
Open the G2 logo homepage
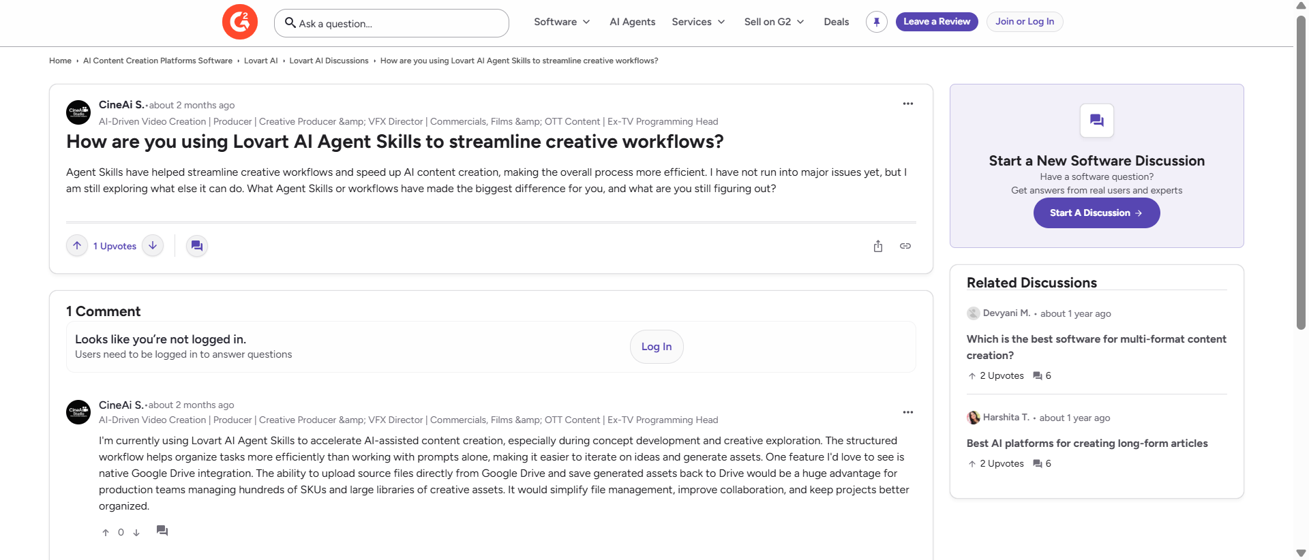pyautogui.click(x=240, y=22)
